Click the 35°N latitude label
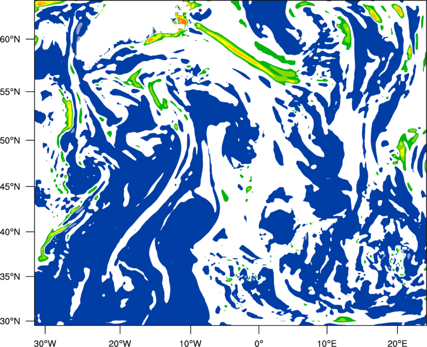The height and width of the screenshot is (347, 427). 10,277
